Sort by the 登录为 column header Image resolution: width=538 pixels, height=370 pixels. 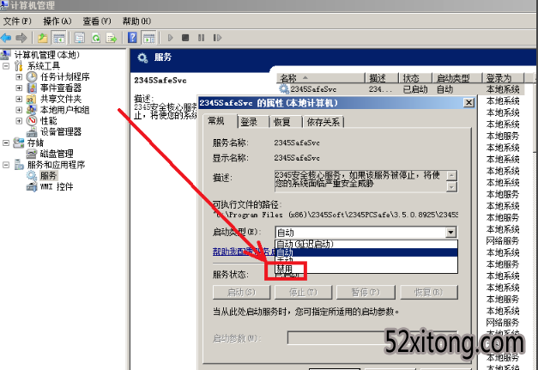tap(504, 78)
